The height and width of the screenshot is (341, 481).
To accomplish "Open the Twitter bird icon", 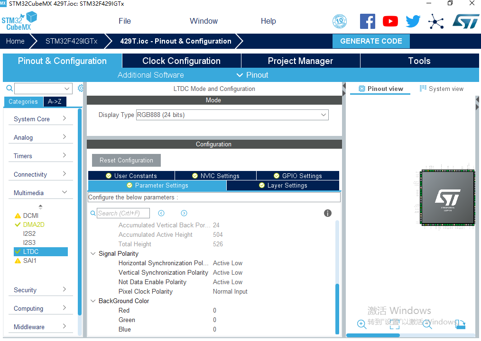I will [413, 21].
